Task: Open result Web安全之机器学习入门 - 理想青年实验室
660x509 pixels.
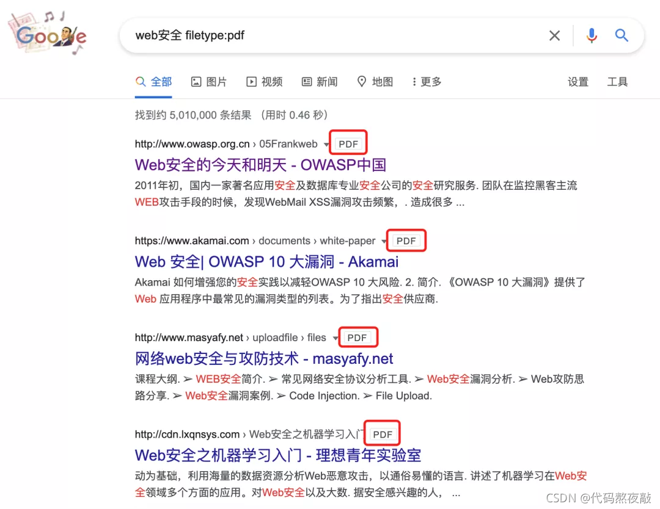Action: (278, 455)
